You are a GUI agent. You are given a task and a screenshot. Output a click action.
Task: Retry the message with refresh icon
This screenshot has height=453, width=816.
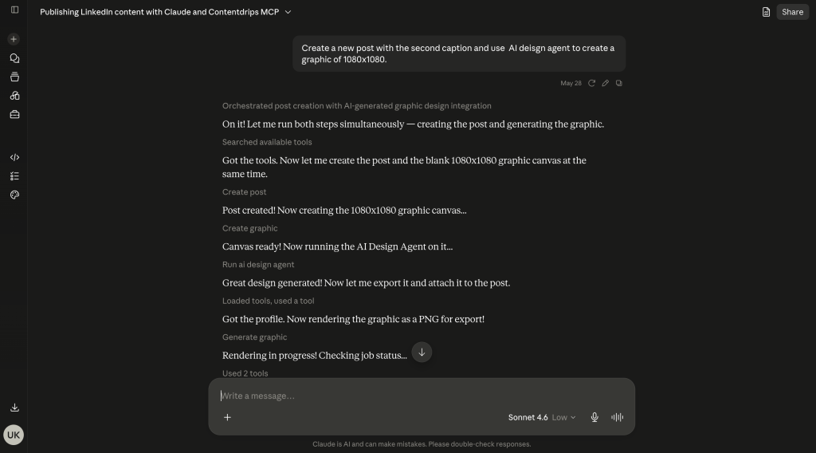(592, 83)
